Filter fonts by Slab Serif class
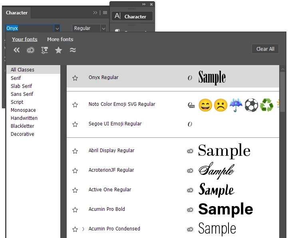Viewport: 288px width, 238px height. pyautogui.click(x=21, y=86)
